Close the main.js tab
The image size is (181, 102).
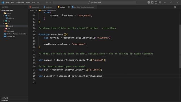(x=69, y=7)
